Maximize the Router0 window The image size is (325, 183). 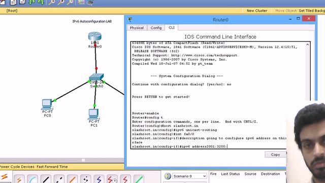[x=298, y=19]
